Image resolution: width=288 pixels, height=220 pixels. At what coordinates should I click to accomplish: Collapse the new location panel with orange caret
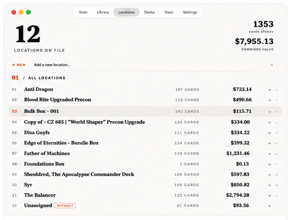tap(271, 65)
